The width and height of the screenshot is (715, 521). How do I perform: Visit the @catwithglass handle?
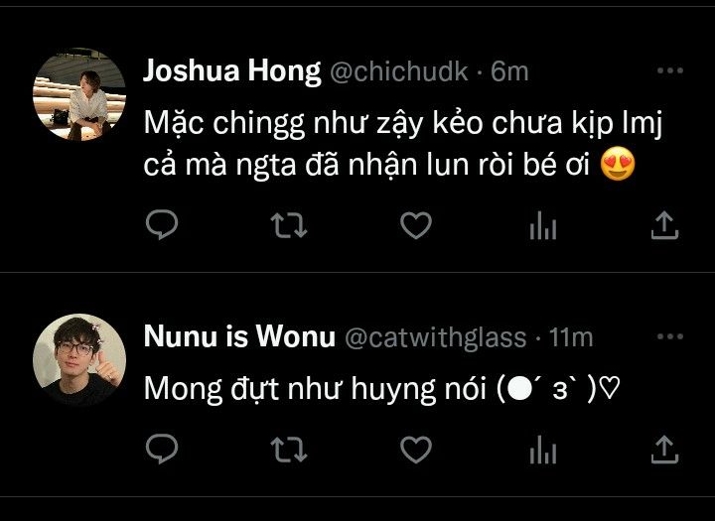point(436,338)
